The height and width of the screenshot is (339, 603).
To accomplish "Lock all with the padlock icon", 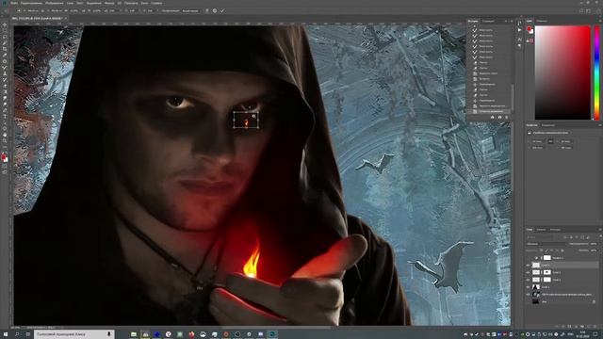I will (x=562, y=250).
